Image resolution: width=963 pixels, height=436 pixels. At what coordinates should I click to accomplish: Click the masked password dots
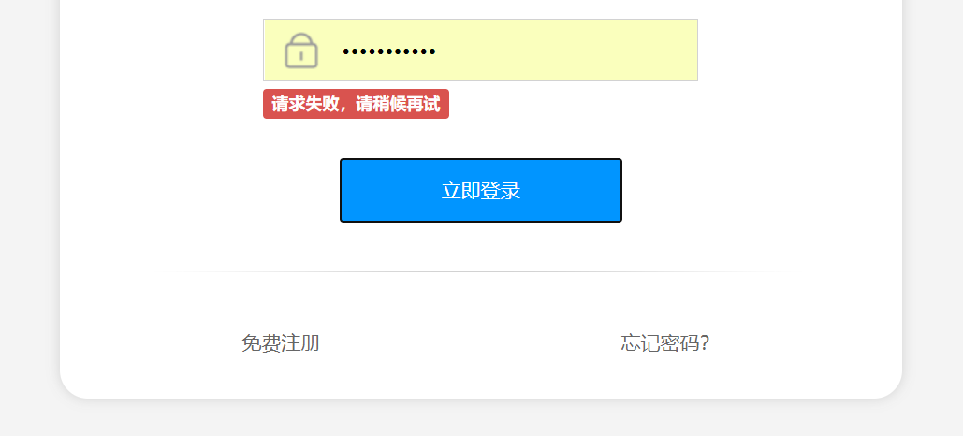click(x=389, y=51)
